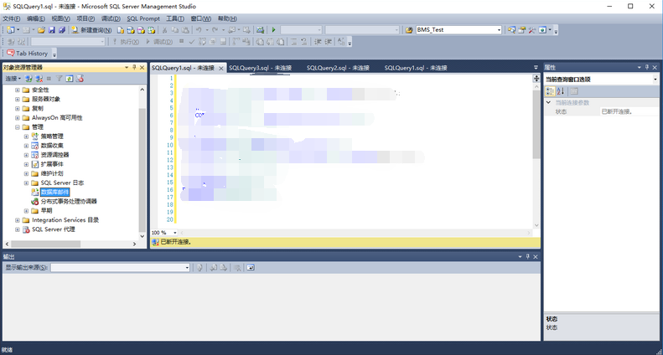663x355 pixels.
Task: Expand the Integration Services 目录 node
Action: (x=18, y=220)
